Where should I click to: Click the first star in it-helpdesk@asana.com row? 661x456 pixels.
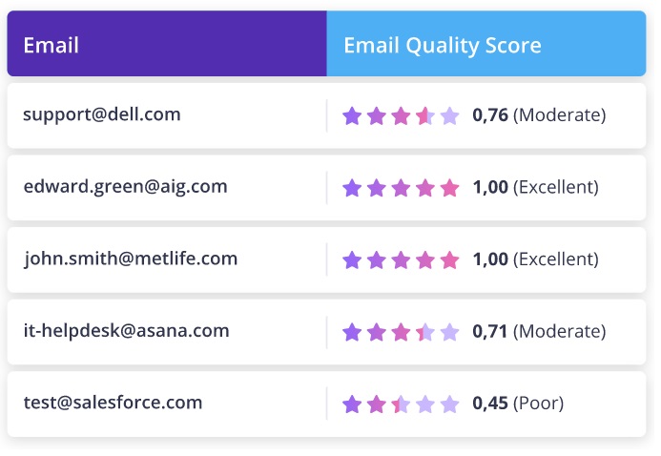point(353,332)
